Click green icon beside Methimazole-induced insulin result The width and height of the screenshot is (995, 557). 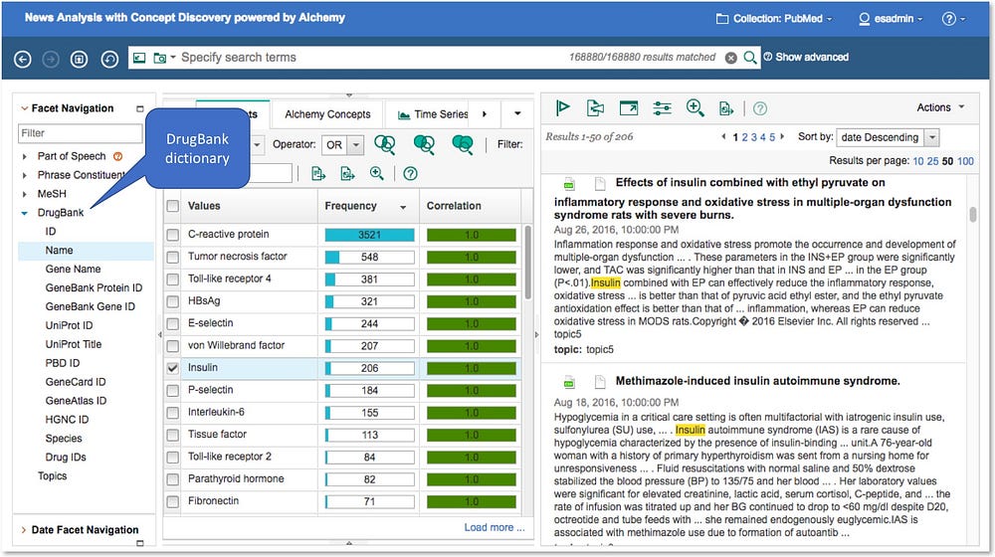tap(569, 383)
